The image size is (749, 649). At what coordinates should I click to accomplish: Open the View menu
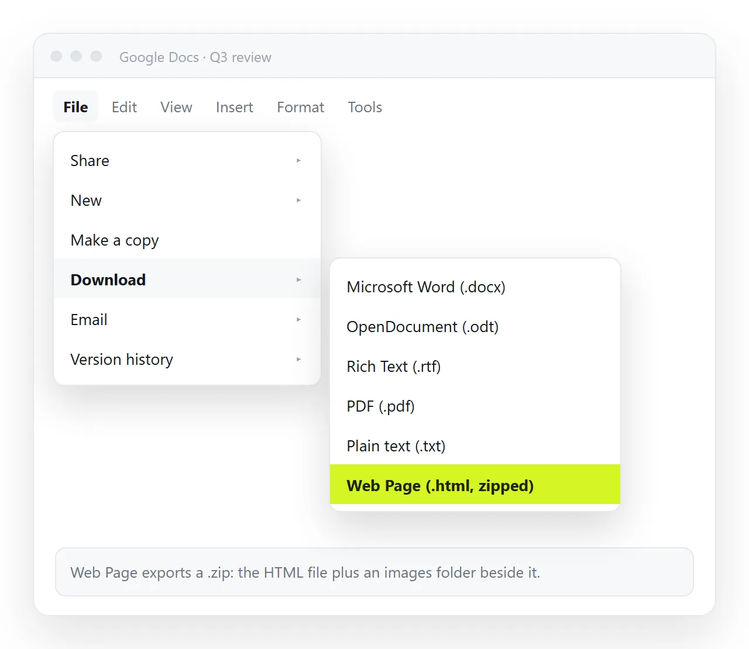pyautogui.click(x=176, y=107)
